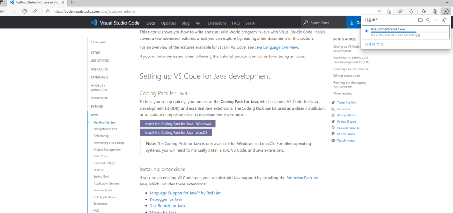Open the FAQ nav item

click(x=236, y=23)
